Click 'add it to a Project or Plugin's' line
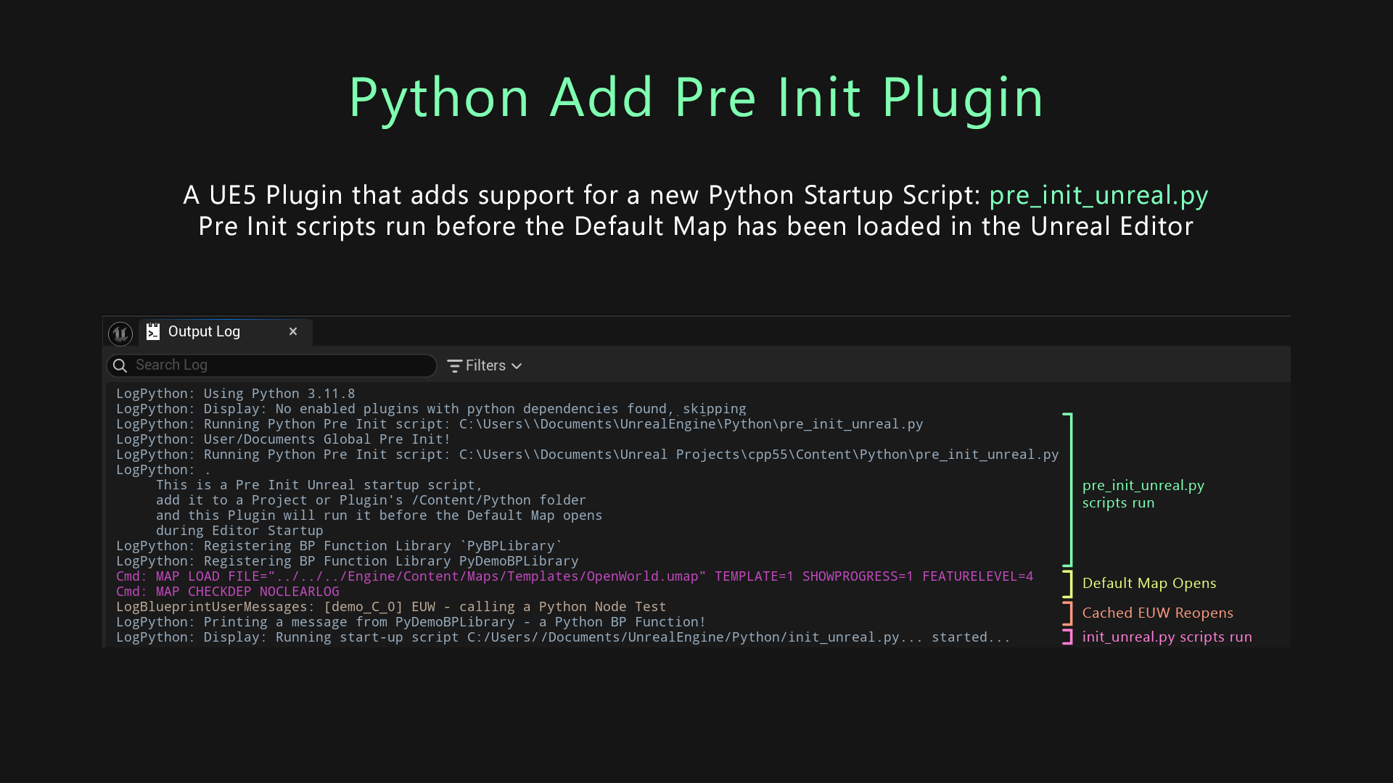 click(x=371, y=500)
